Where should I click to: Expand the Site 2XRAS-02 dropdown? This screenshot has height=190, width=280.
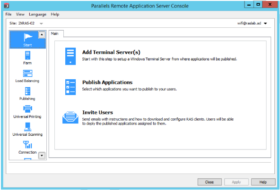point(41,24)
